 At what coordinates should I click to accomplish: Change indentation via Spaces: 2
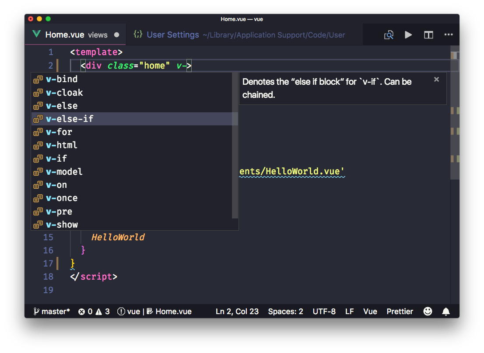pos(285,311)
